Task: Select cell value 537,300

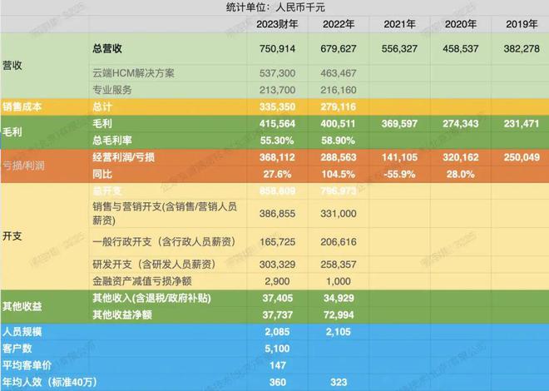Action: 277,73
